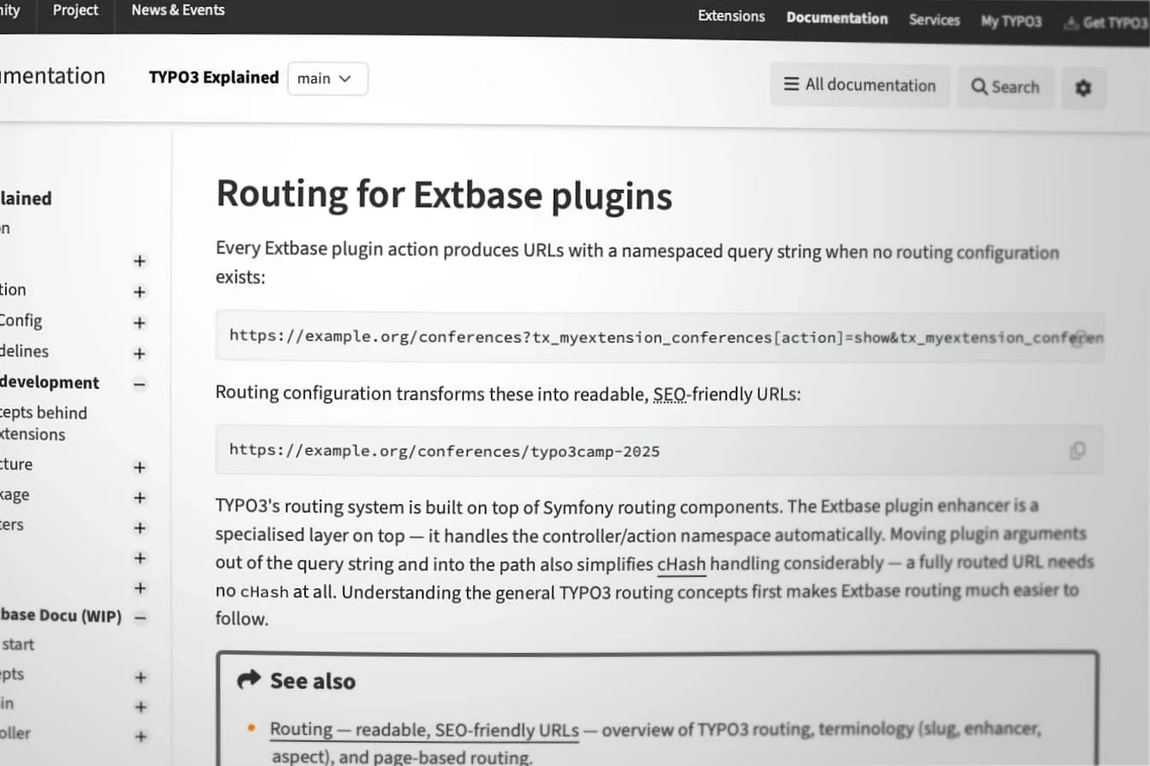
Task: Select the 'Config' sidebar entry
Action: 21,321
